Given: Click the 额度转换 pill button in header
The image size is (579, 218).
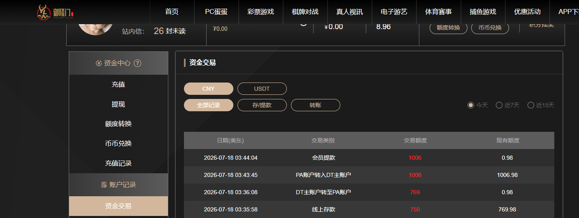Looking at the screenshot, I should tap(449, 28).
